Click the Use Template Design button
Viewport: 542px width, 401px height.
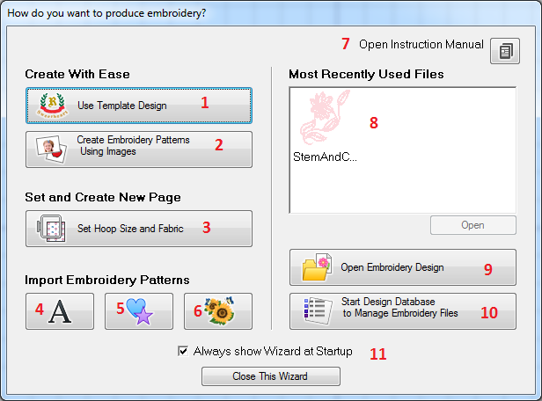pyautogui.click(x=139, y=106)
